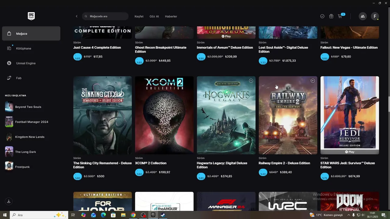Open Google Chrome from the taskbar
The width and height of the screenshot is (390, 219).
tap(133, 215)
